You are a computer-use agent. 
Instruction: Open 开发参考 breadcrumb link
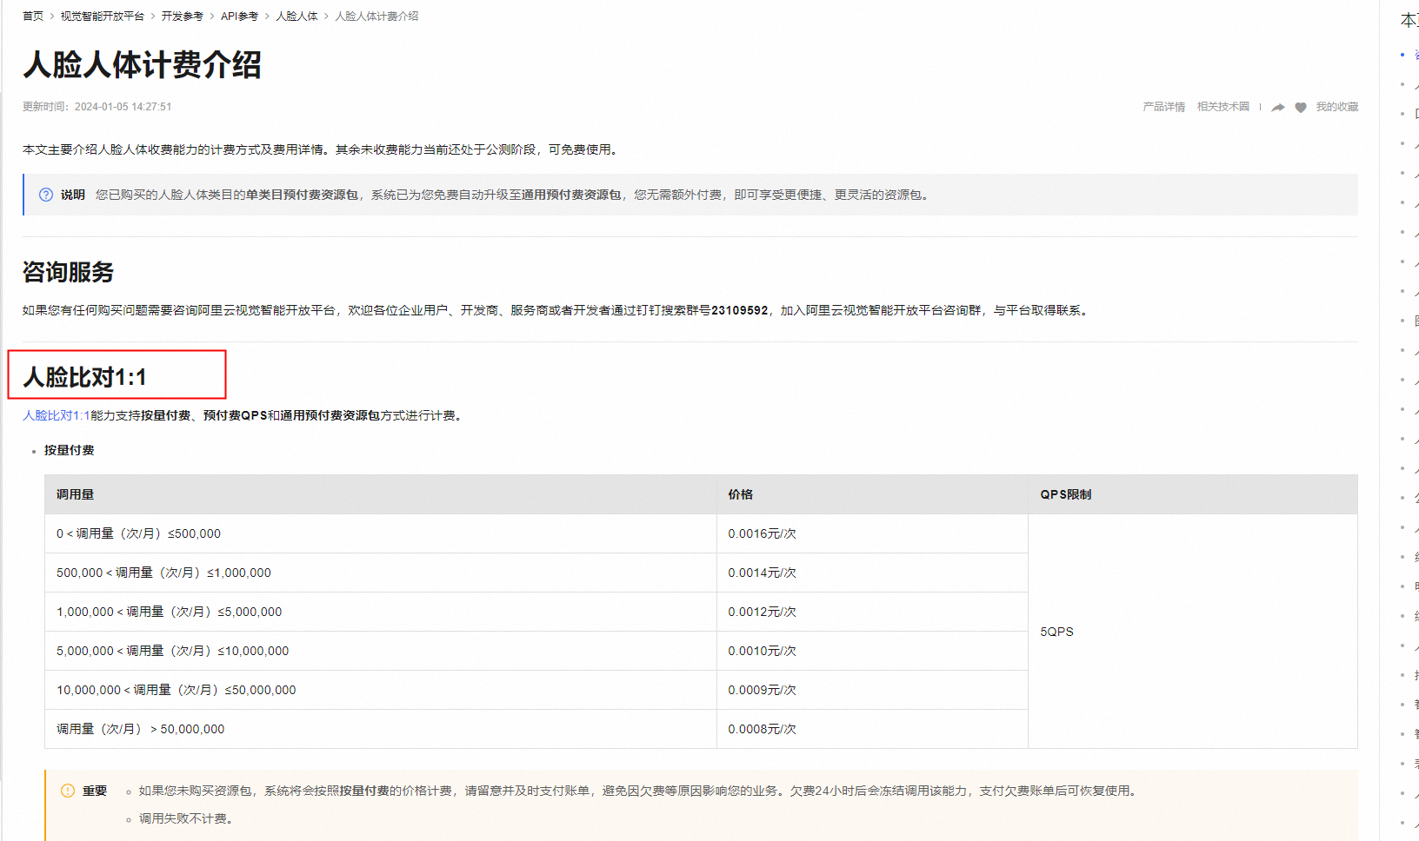[183, 17]
